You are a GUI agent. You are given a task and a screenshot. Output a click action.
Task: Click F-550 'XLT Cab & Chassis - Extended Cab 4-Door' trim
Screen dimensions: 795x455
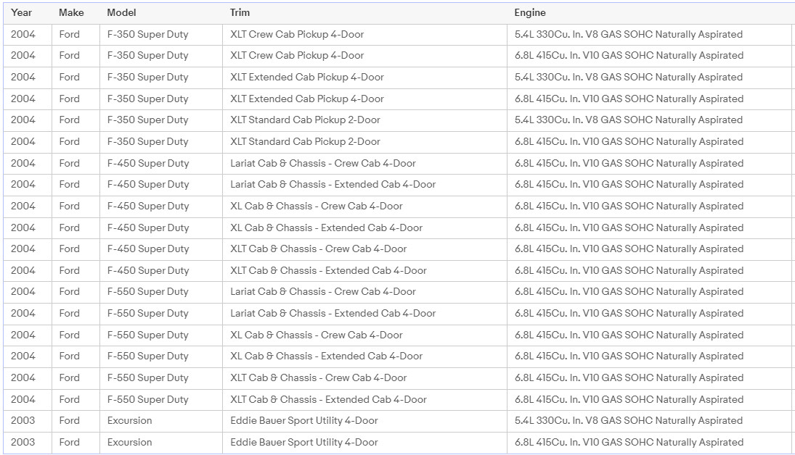click(329, 399)
